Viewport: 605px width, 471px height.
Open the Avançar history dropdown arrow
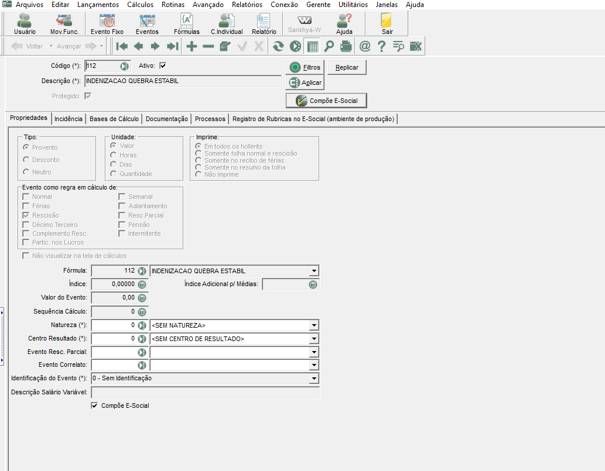tap(101, 46)
